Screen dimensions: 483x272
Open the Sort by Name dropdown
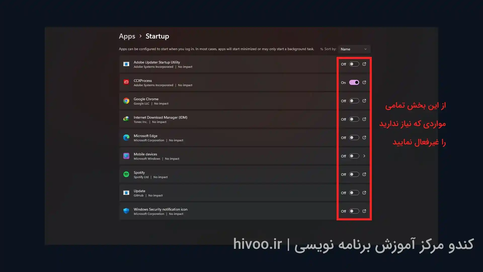click(353, 49)
